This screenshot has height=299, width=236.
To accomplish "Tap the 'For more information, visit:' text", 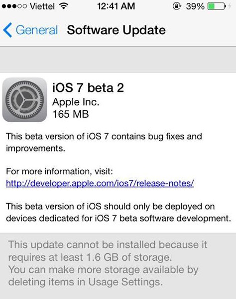I will click(59, 171).
